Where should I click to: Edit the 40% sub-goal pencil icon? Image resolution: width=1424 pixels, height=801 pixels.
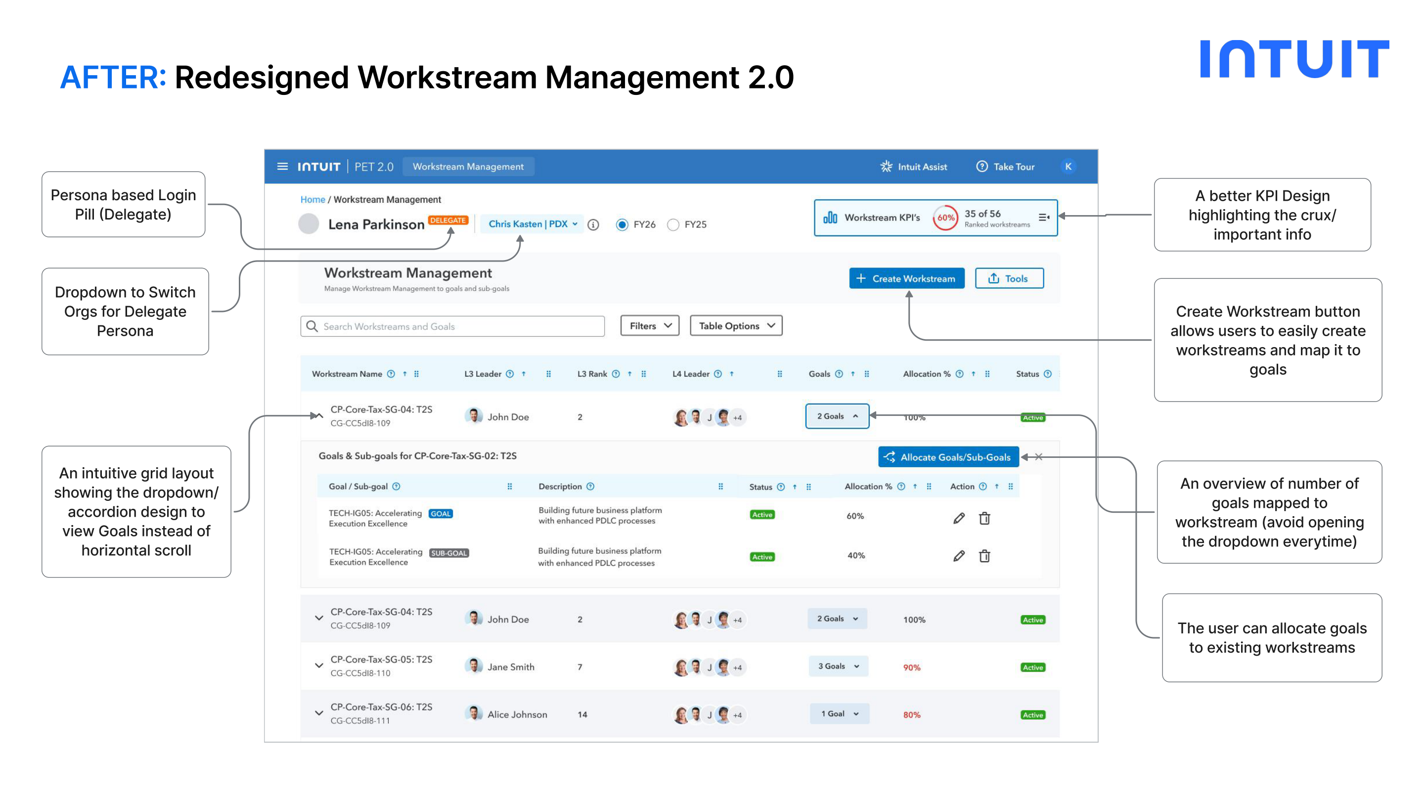coord(959,556)
